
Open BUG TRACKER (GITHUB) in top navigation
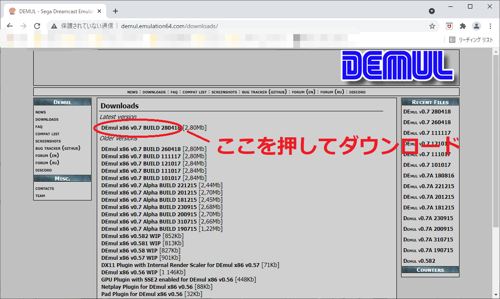pyautogui.click(x=264, y=92)
